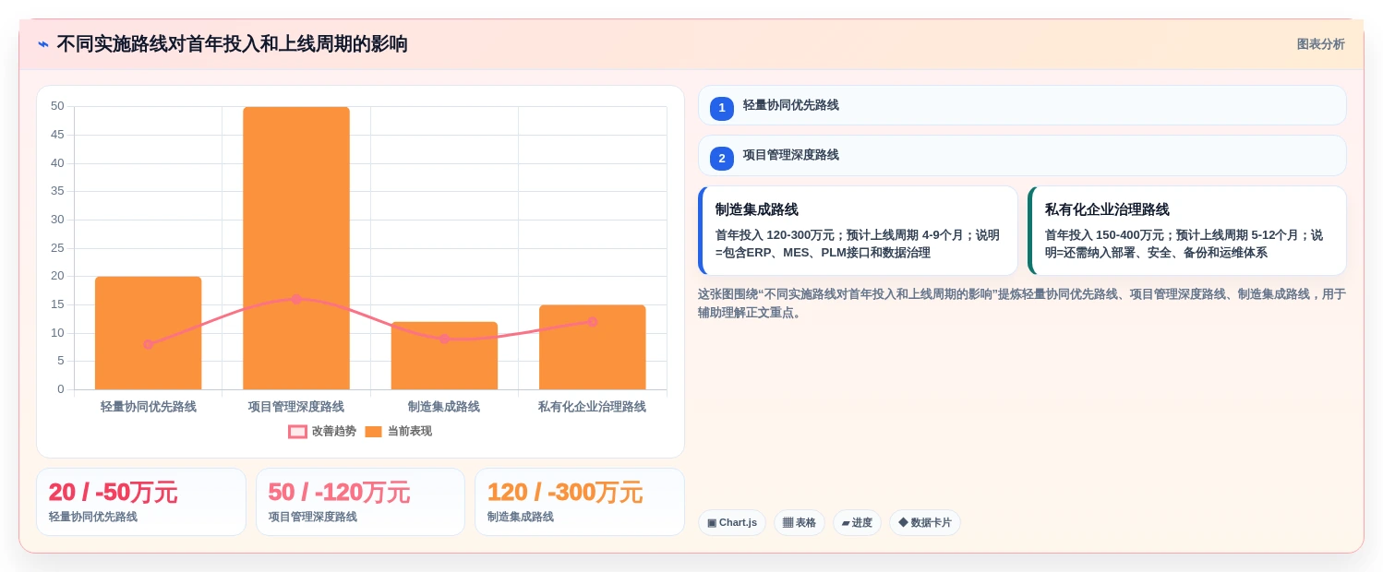The width and height of the screenshot is (1383, 572).
Task: Select list item 1 轻量协同优先路线
Action: pos(1022,105)
